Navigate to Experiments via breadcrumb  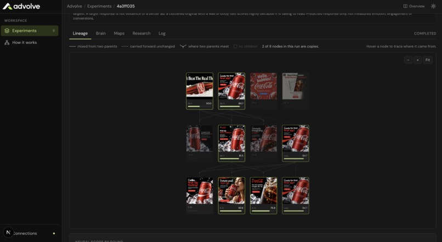pyautogui.click(x=99, y=6)
